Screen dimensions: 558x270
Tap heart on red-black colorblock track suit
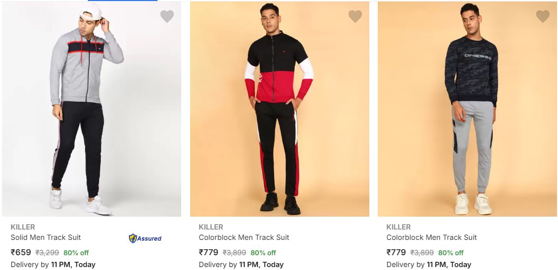(355, 16)
